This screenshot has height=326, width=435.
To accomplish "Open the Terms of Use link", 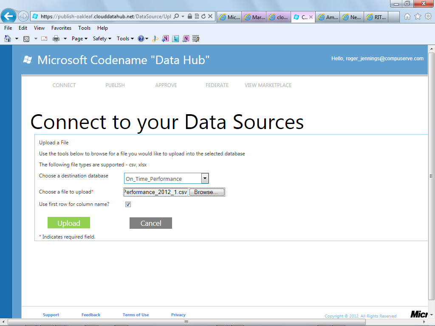I will [136, 315].
